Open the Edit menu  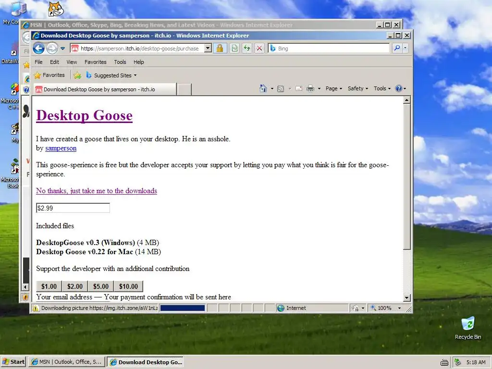tap(54, 62)
